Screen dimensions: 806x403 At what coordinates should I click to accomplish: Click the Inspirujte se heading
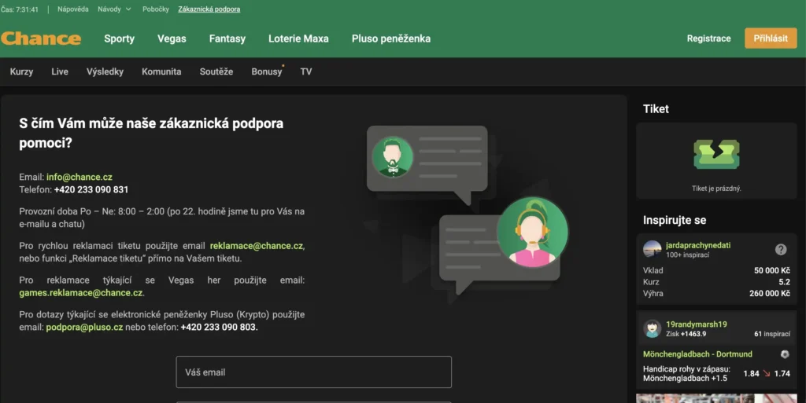[x=675, y=221]
